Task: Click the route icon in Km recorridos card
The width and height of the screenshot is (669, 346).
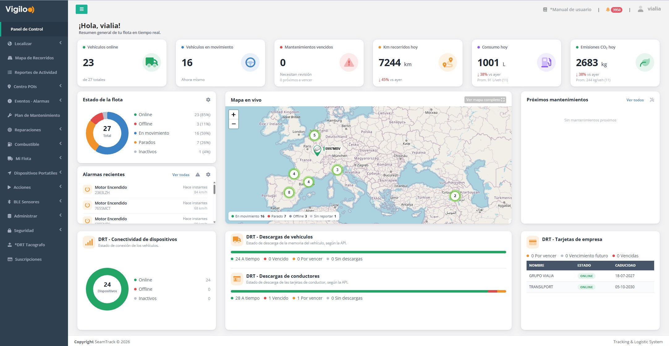Action: click(448, 62)
